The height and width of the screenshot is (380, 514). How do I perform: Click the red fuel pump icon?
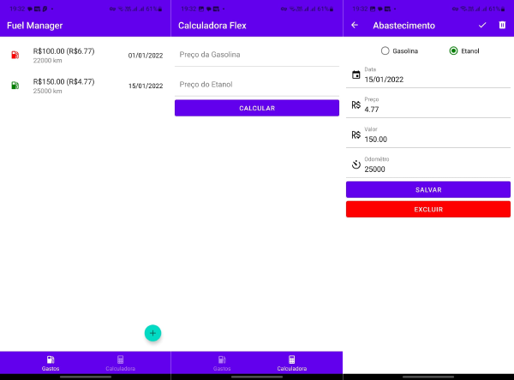(x=15, y=56)
